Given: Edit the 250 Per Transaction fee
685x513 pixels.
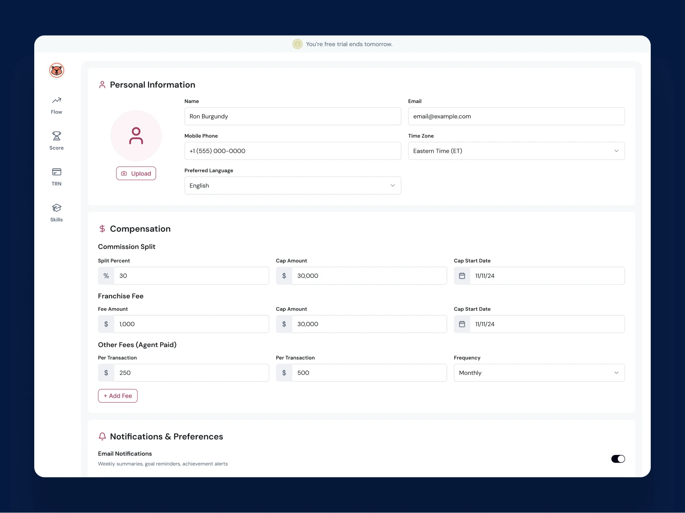Looking at the screenshot, I should [191, 373].
